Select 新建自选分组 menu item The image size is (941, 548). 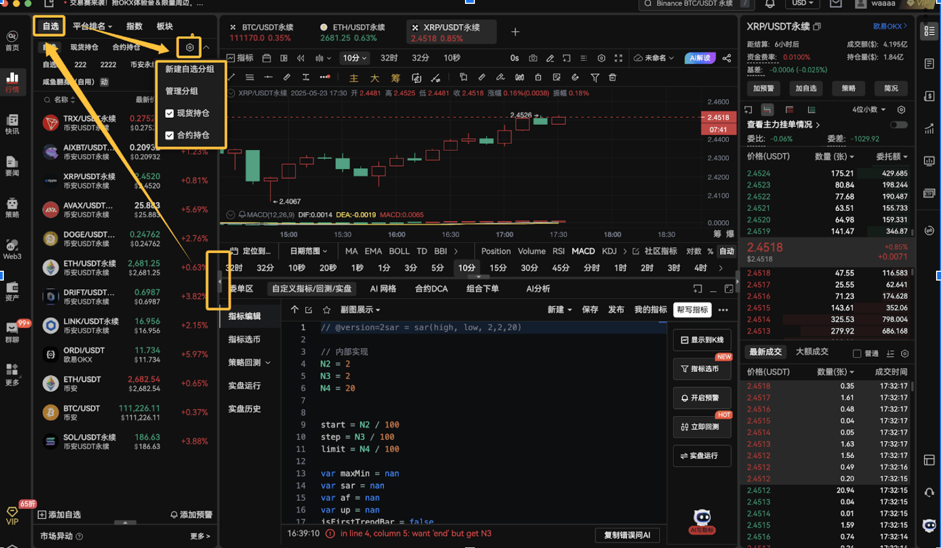[190, 69]
